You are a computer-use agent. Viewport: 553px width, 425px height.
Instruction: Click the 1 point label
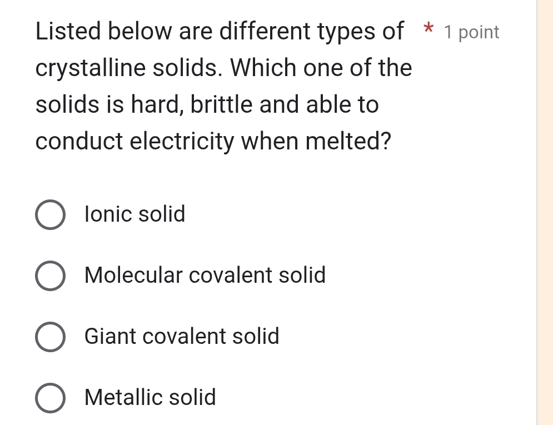click(471, 32)
